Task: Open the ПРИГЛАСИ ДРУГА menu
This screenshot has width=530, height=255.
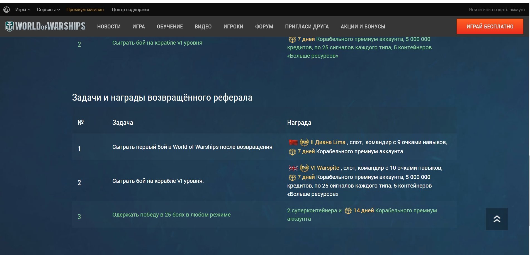Action: point(307,26)
